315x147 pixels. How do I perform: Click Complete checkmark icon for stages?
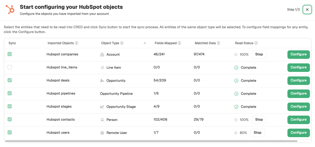pyautogui.click(x=236, y=107)
